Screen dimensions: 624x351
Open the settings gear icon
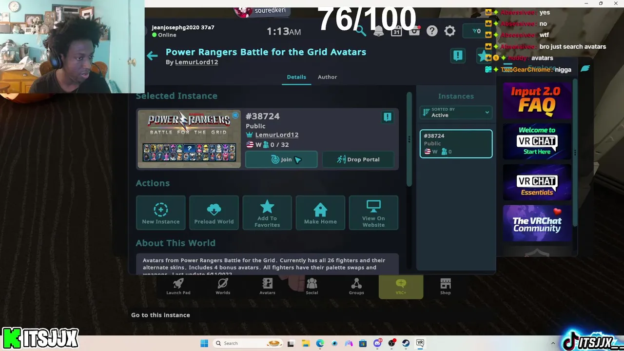[450, 31]
